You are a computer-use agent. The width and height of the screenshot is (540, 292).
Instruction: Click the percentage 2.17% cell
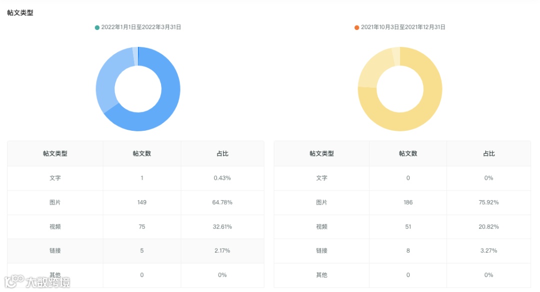tap(222, 251)
